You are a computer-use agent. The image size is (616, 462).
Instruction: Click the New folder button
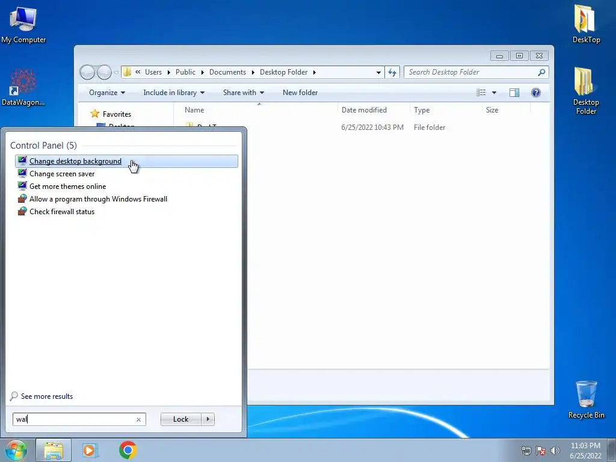point(300,93)
